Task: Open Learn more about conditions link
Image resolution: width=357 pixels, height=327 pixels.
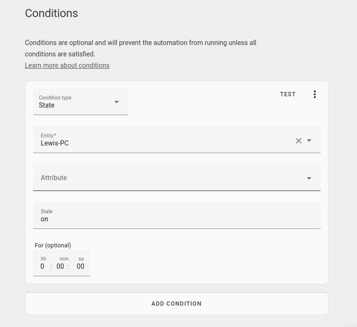Action: [67, 65]
